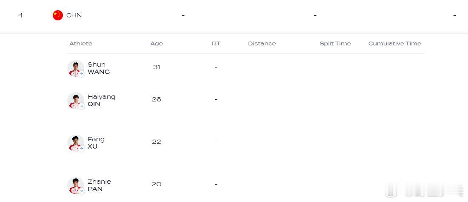468x202 pixels.
Task: Click Fang Xu's avatar photo
Action: click(x=75, y=143)
